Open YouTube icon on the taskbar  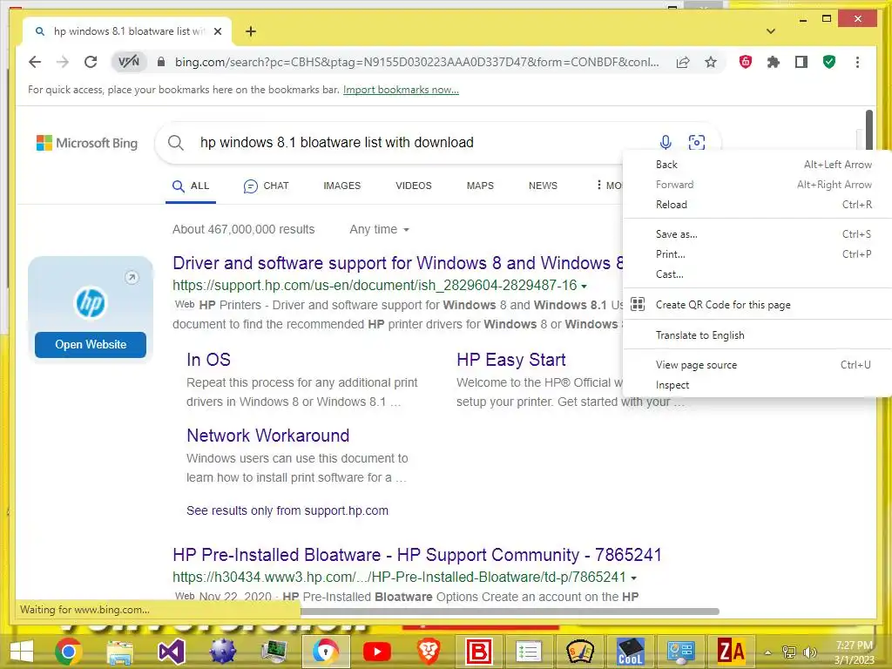click(376, 652)
